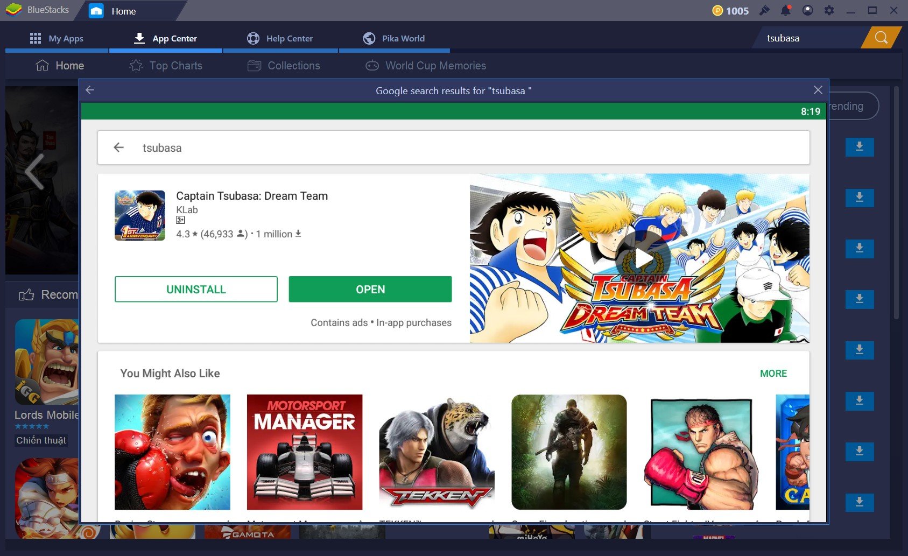Click the second download icon in trending list
This screenshot has height=556, width=908.
tap(860, 198)
